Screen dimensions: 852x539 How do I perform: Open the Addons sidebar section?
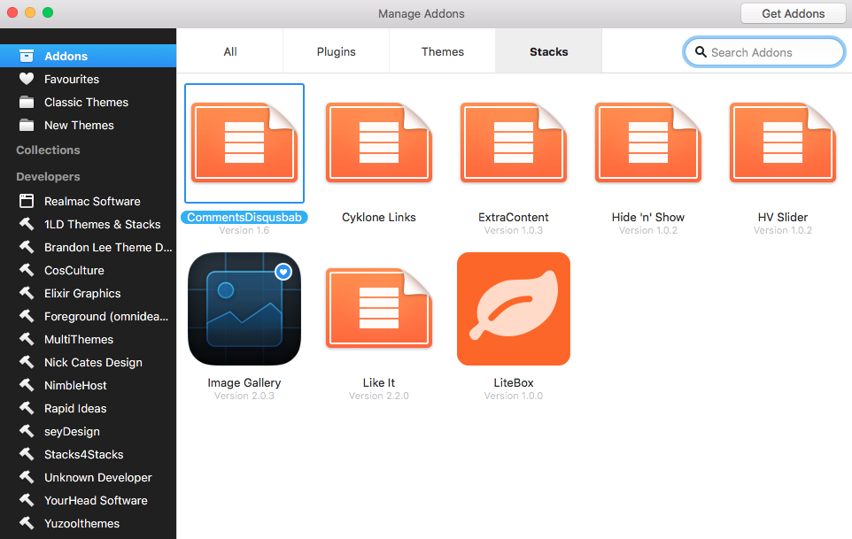(x=88, y=56)
